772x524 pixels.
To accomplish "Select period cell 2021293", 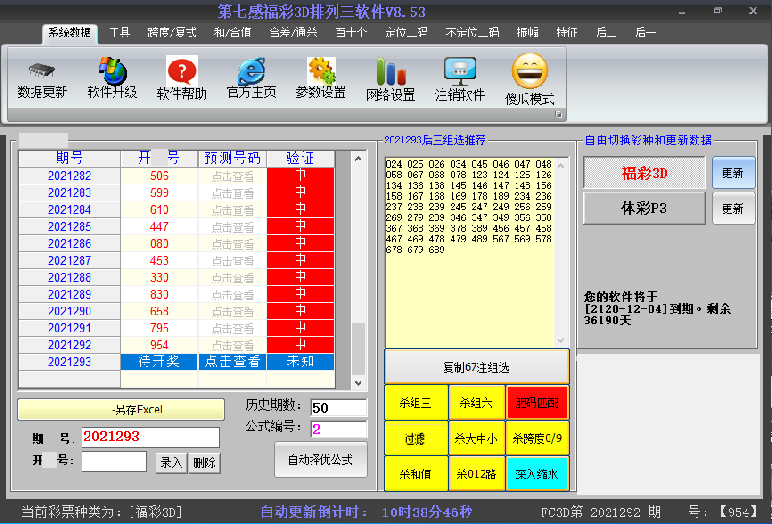I will point(70,361).
